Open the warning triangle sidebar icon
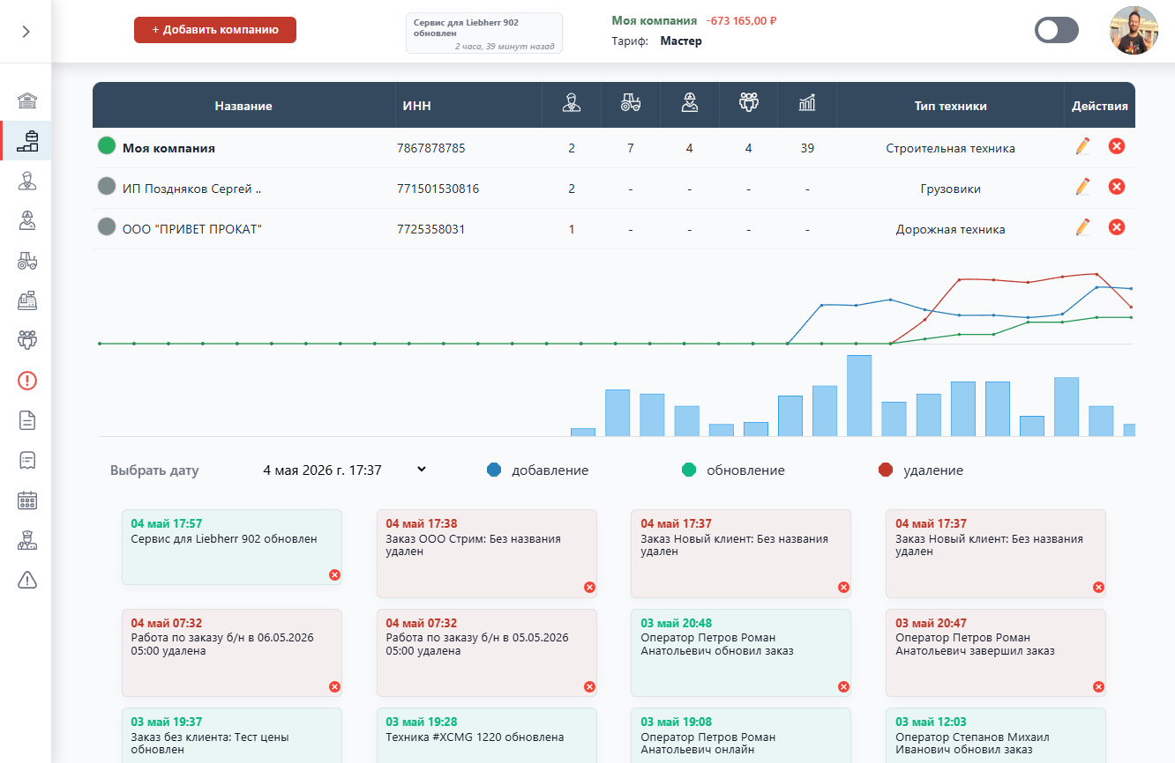The width and height of the screenshot is (1175, 763). click(x=27, y=580)
